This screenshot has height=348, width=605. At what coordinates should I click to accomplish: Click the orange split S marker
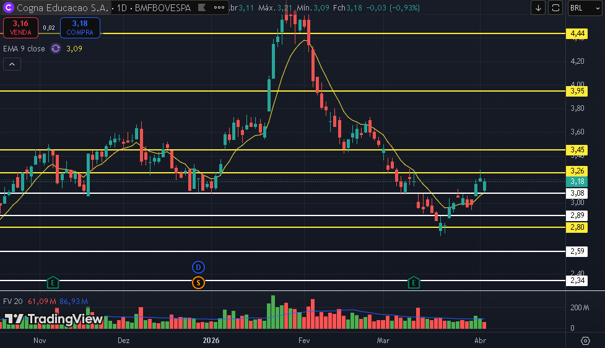pos(198,283)
